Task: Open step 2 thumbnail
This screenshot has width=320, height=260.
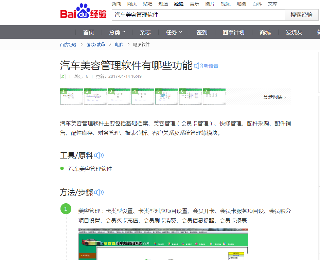Action: click(x=95, y=96)
